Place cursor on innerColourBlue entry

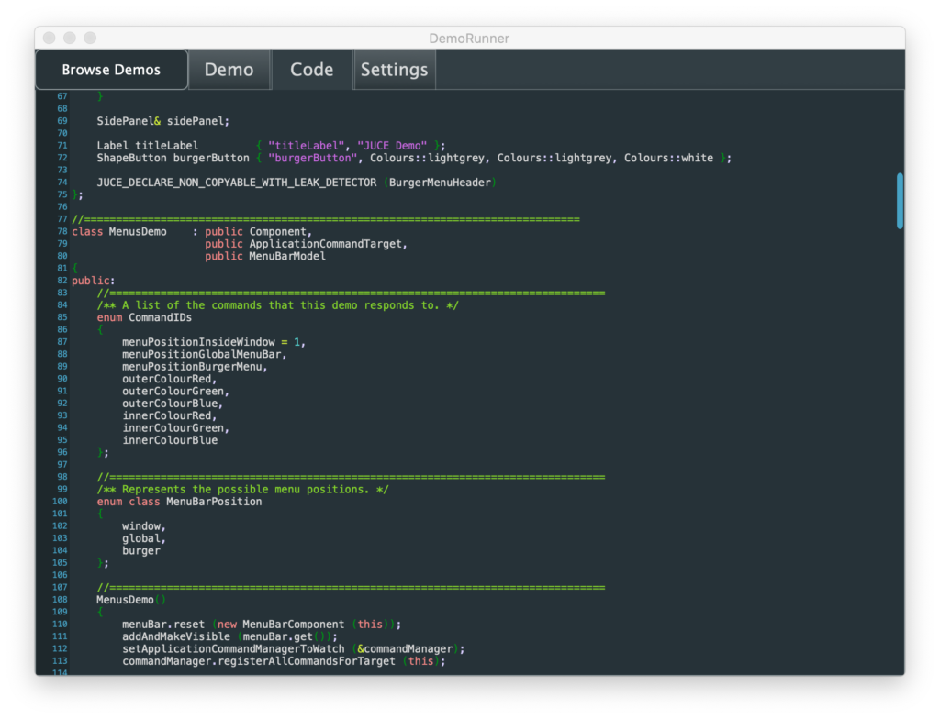click(170, 440)
